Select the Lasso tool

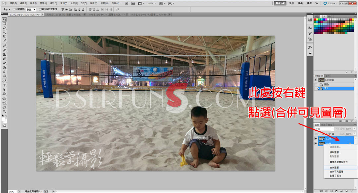(x=4, y=28)
